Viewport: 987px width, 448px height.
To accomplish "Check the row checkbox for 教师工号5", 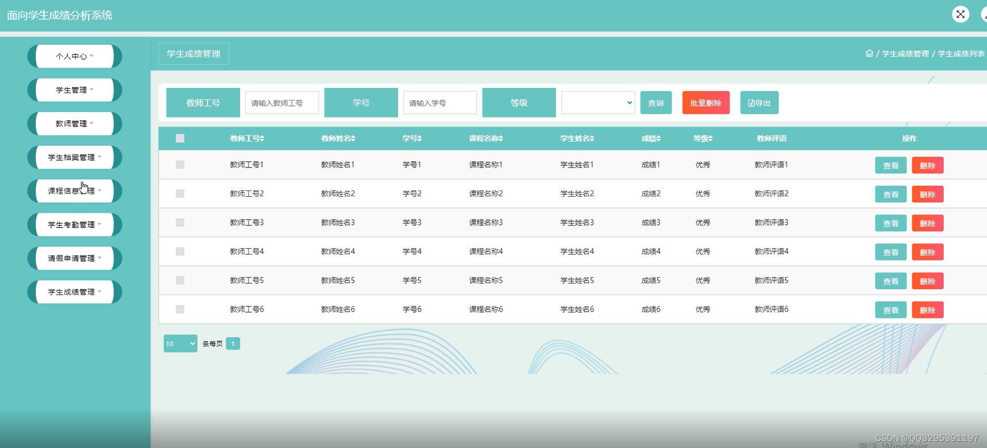I will pos(180,280).
